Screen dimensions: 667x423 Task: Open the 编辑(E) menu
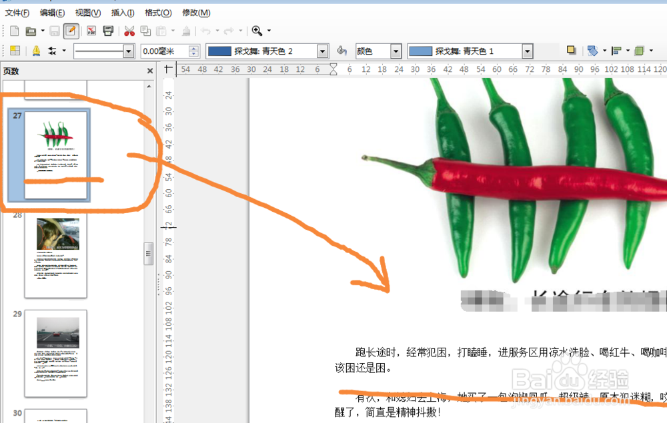coord(52,13)
